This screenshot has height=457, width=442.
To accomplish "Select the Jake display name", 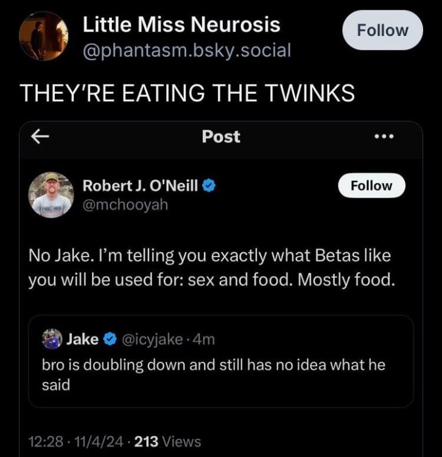I will click(82, 339).
